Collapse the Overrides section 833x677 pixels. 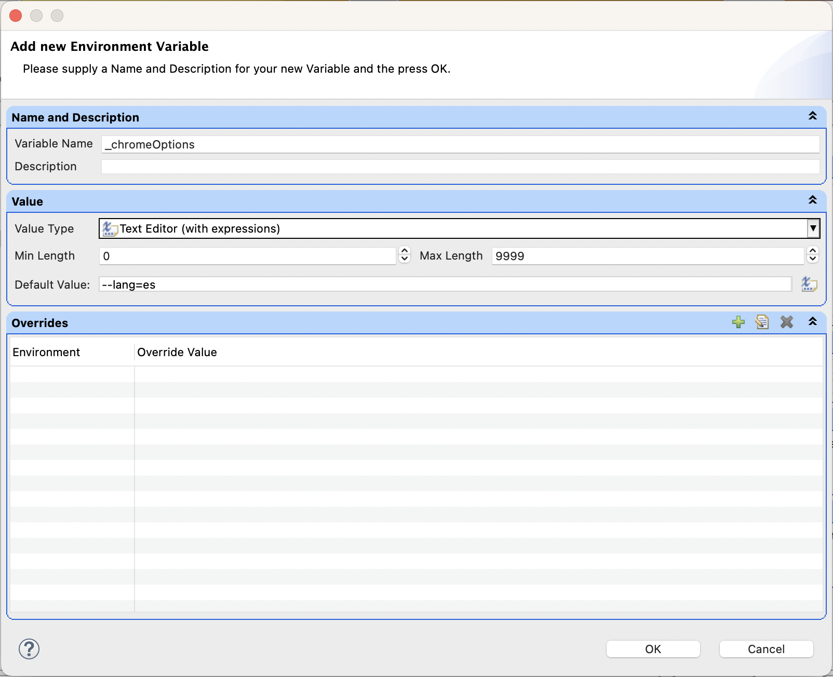pos(813,321)
